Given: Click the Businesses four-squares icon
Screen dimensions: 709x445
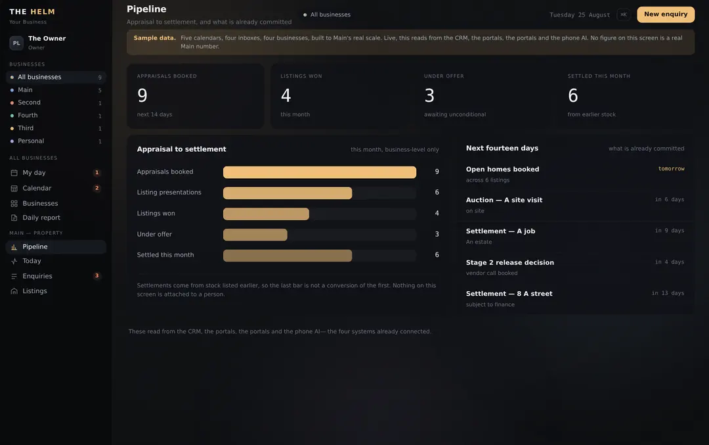Looking at the screenshot, I should pyautogui.click(x=14, y=204).
